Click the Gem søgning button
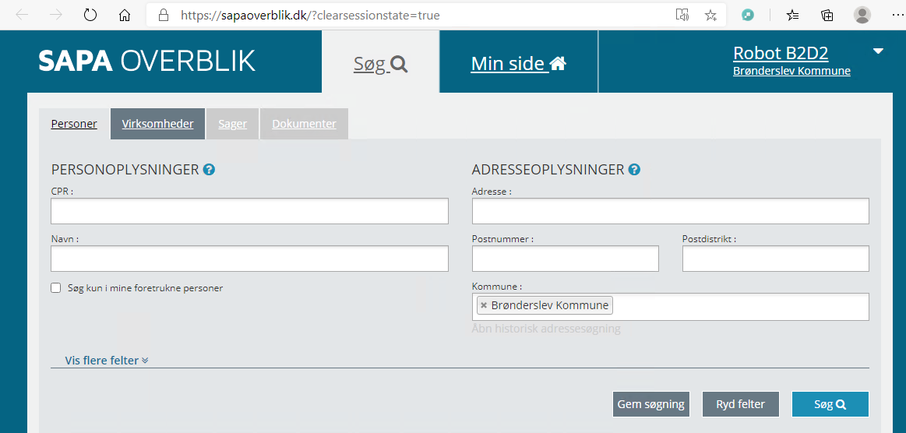Image resolution: width=906 pixels, height=433 pixels. (x=651, y=404)
